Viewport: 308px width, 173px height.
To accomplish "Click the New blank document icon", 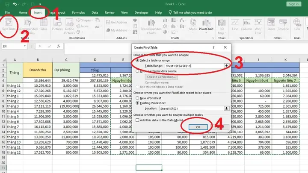I will (x=33, y=4).
